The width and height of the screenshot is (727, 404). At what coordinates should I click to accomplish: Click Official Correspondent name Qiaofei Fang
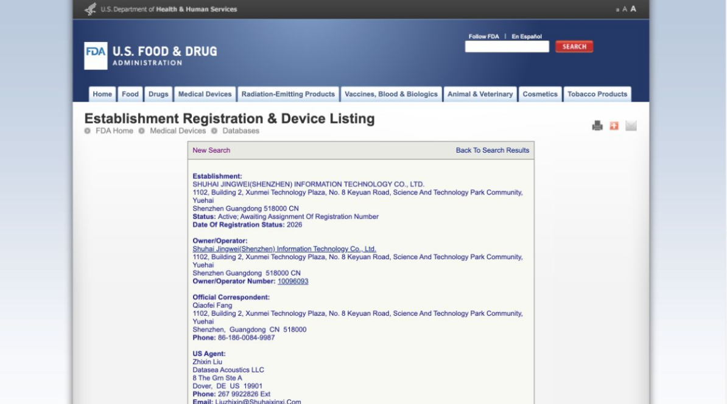tap(212, 305)
